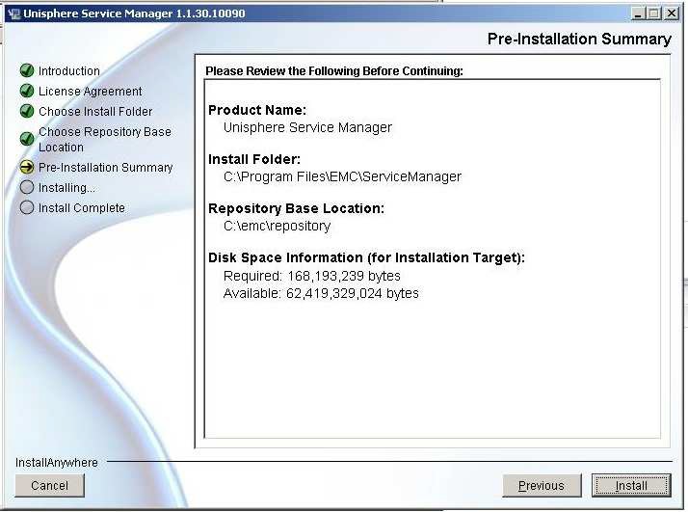
Task: Click the Pre-Installation Summary page title
Action: (x=579, y=39)
